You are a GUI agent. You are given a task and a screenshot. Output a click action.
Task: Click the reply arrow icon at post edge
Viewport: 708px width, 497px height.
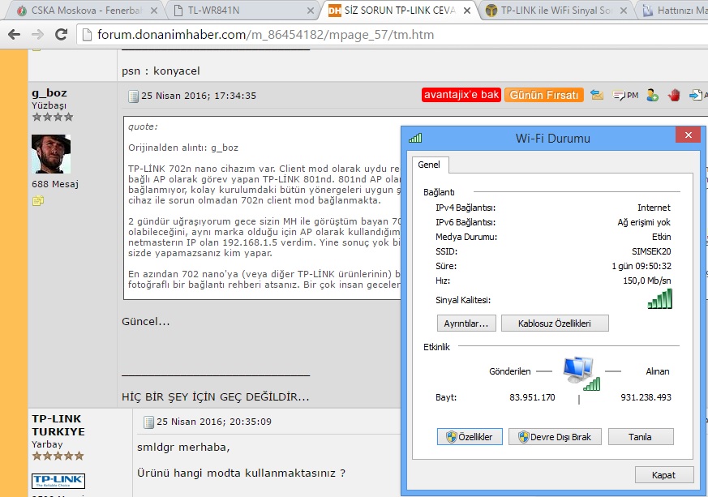tap(697, 95)
